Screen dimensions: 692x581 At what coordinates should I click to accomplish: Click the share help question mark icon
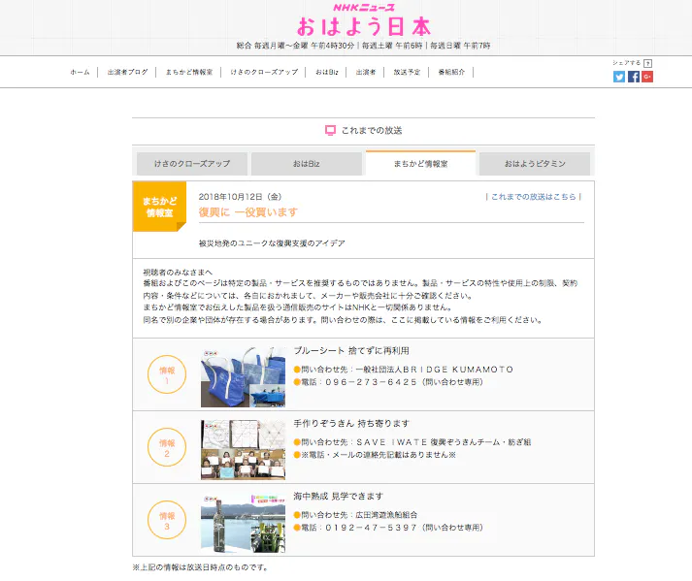tap(647, 63)
